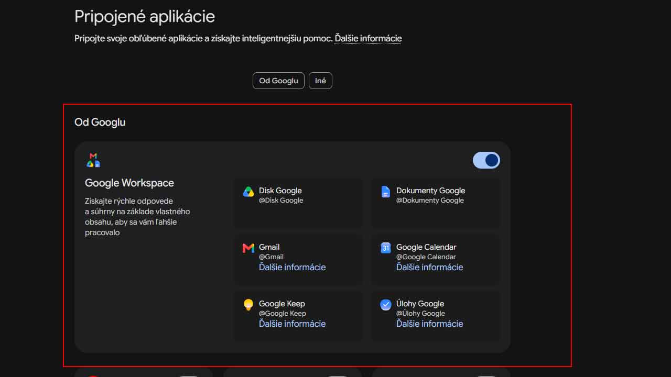The image size is (671, 377).
Task: Select the Od Googlu filter chip
Action: [278, 81]
